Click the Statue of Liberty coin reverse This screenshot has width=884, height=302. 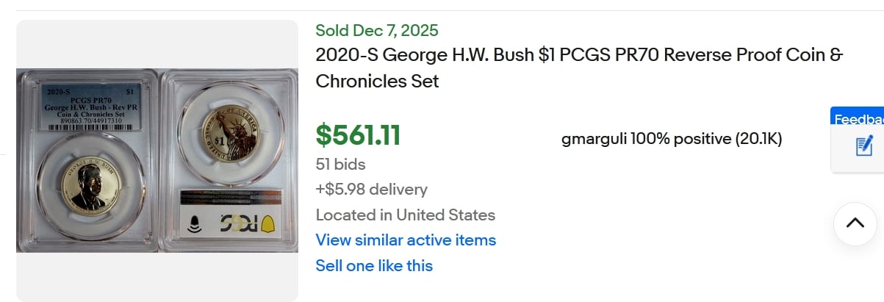point(228,129)
